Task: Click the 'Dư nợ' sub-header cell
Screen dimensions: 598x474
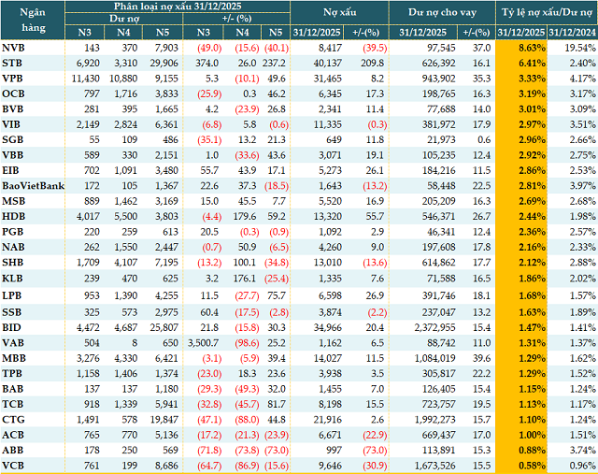Action: 124,19
